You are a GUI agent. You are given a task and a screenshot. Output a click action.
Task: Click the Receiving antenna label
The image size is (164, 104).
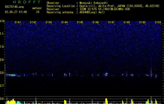tap(60, 12)
